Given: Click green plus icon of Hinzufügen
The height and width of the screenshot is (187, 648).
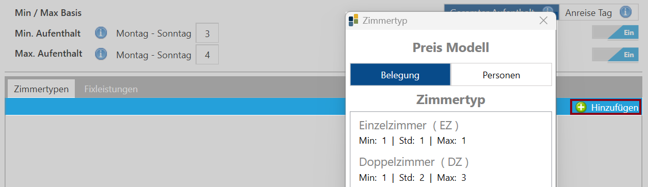Looking at the screenshot, I should [x=581, y=107].
